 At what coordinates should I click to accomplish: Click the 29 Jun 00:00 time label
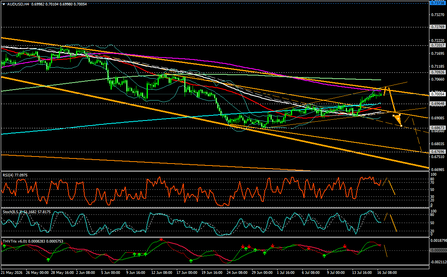click(x=262, y=272)
